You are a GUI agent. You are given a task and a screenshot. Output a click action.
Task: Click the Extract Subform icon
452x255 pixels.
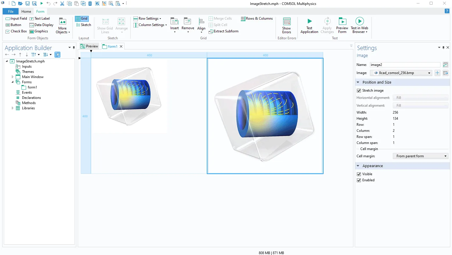click(x=211, y=32)
